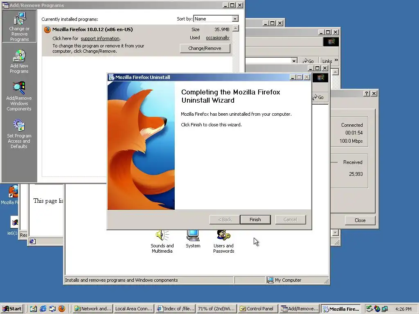Click the '00:01:54' duration value
Screen dimensions: 419x314
[354, 133]
